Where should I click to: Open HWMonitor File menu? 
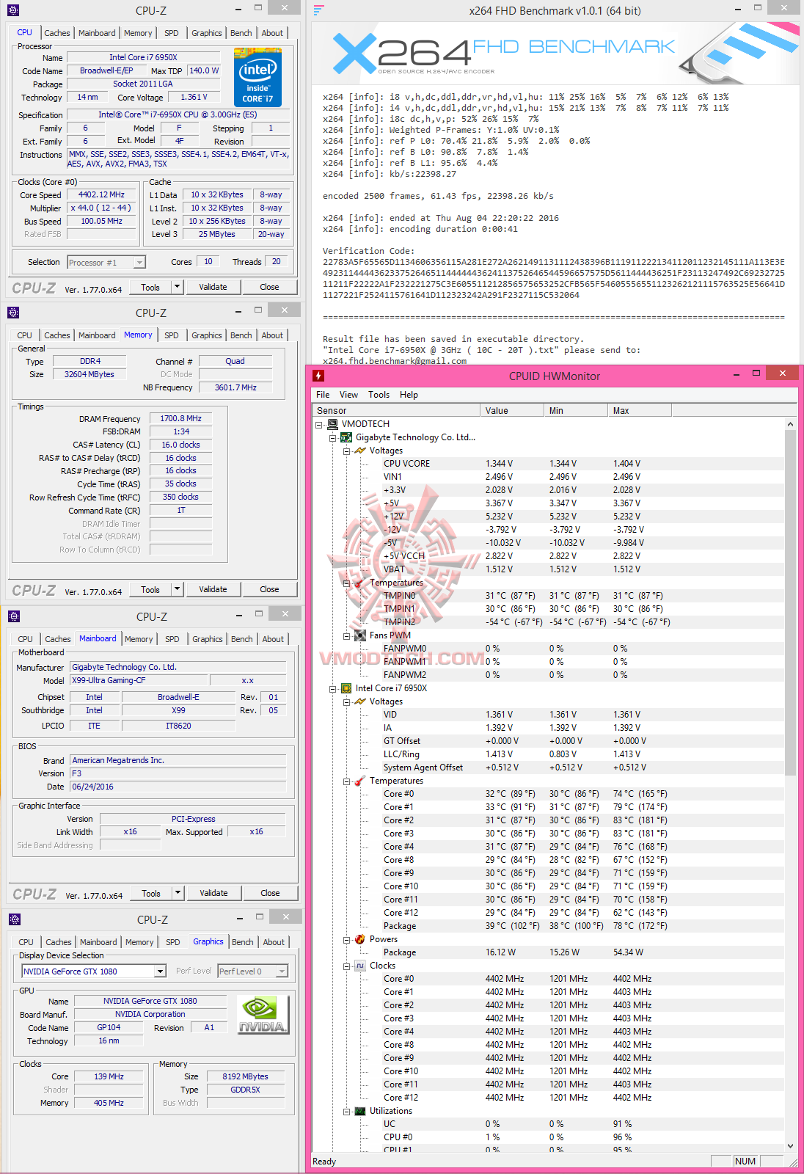pos(323,395)
